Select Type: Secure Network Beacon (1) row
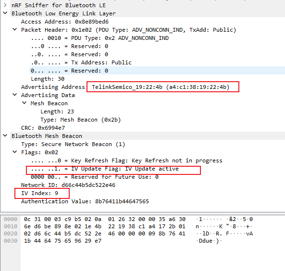 pyautogui.click(x=73, y=144)
